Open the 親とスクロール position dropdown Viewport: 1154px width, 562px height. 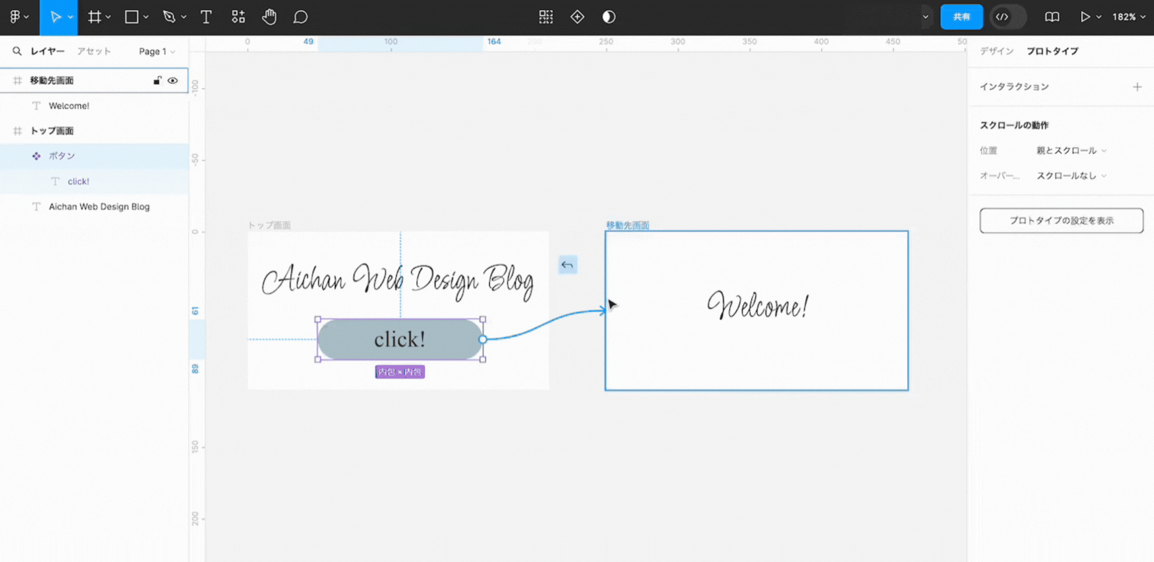tap(1071, 151)
